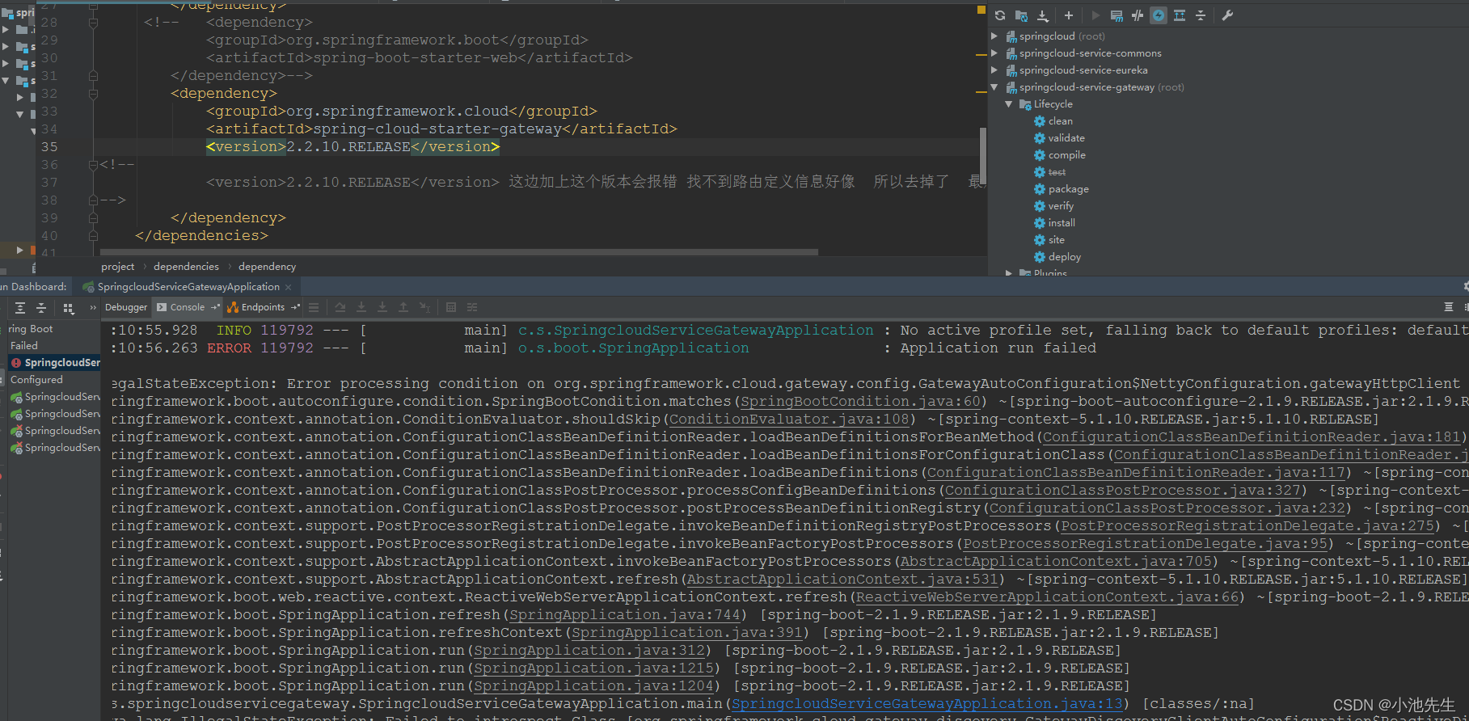This screenshot has width=1469, height=721.
Task: Click Generate Sources and Update Folders icon
Action: [x=1021, y=15]
